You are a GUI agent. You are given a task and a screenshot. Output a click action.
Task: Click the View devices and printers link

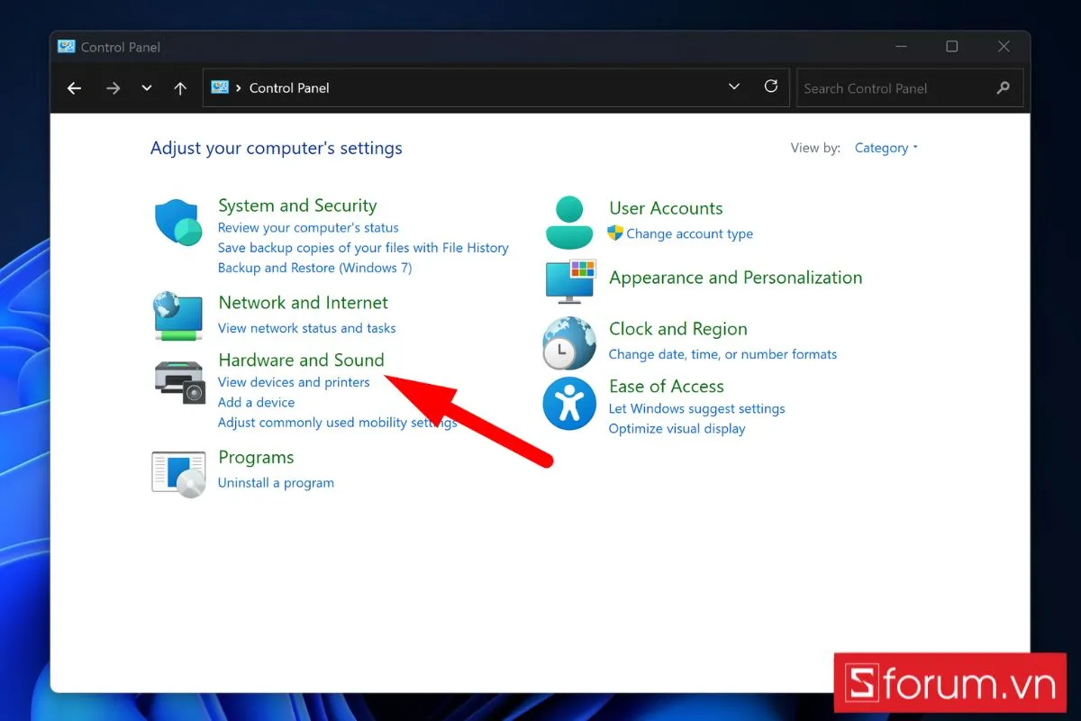click(x=294, y=382)
